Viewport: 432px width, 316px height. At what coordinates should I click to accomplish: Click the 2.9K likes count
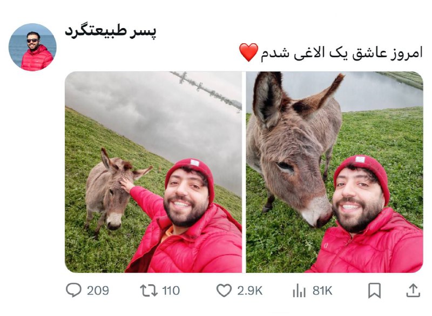click(250, 291)
